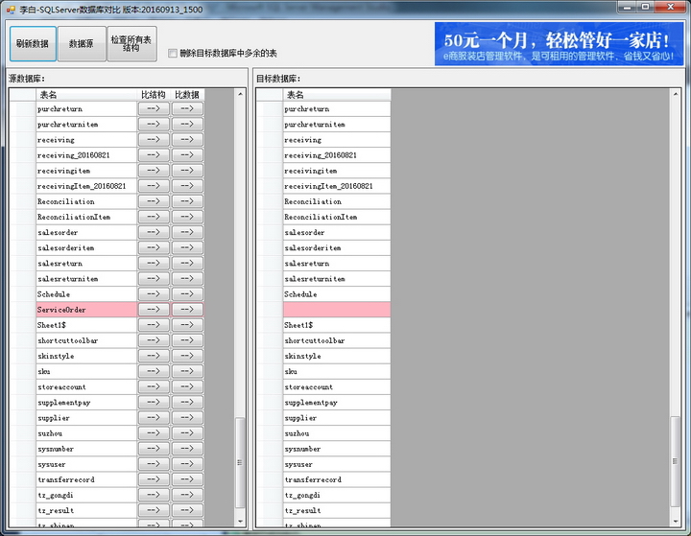This screenshot has width=691, height=536.
Task: Select tz_result in source list
Action: click(x=86, y=510)
